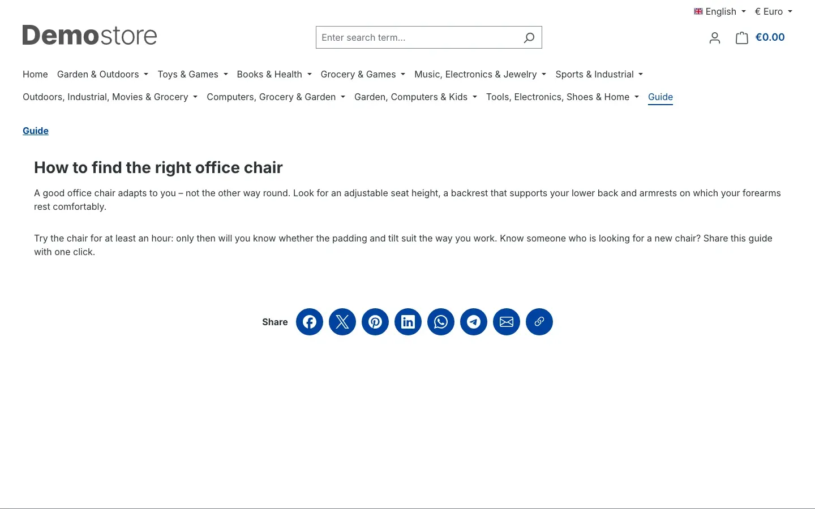This screenshot has width=815, height=509.
Task: Open Tools, Electronics, Shoes & Home menu
Action: 562,97
